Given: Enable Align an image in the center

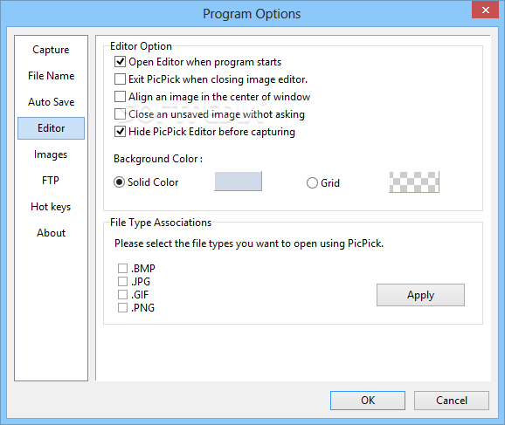Looking at the screenshot, I should pos(120,96).
